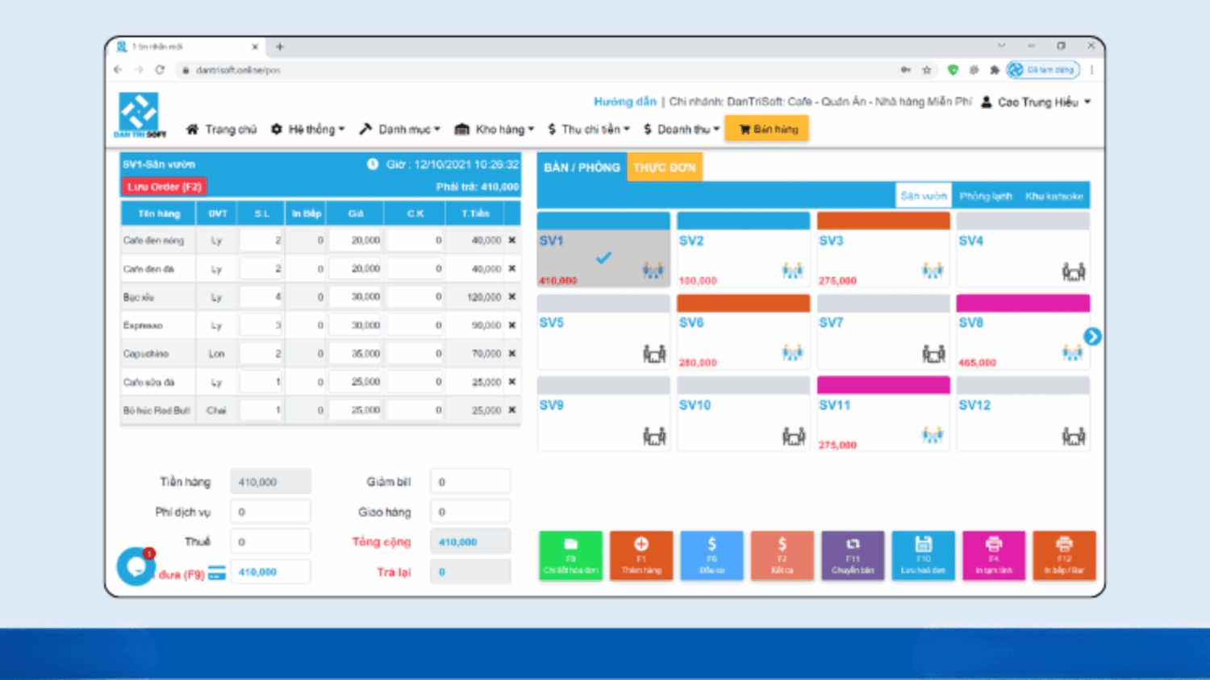Go to next table page arrow
This screenshot has height=680, width=1210.
[1092, 337]
